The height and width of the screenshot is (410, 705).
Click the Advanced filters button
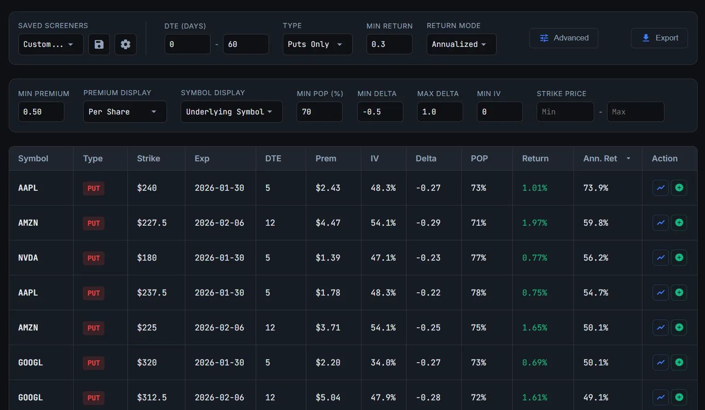point(563,38)
